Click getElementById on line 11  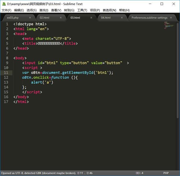(78, 73)
